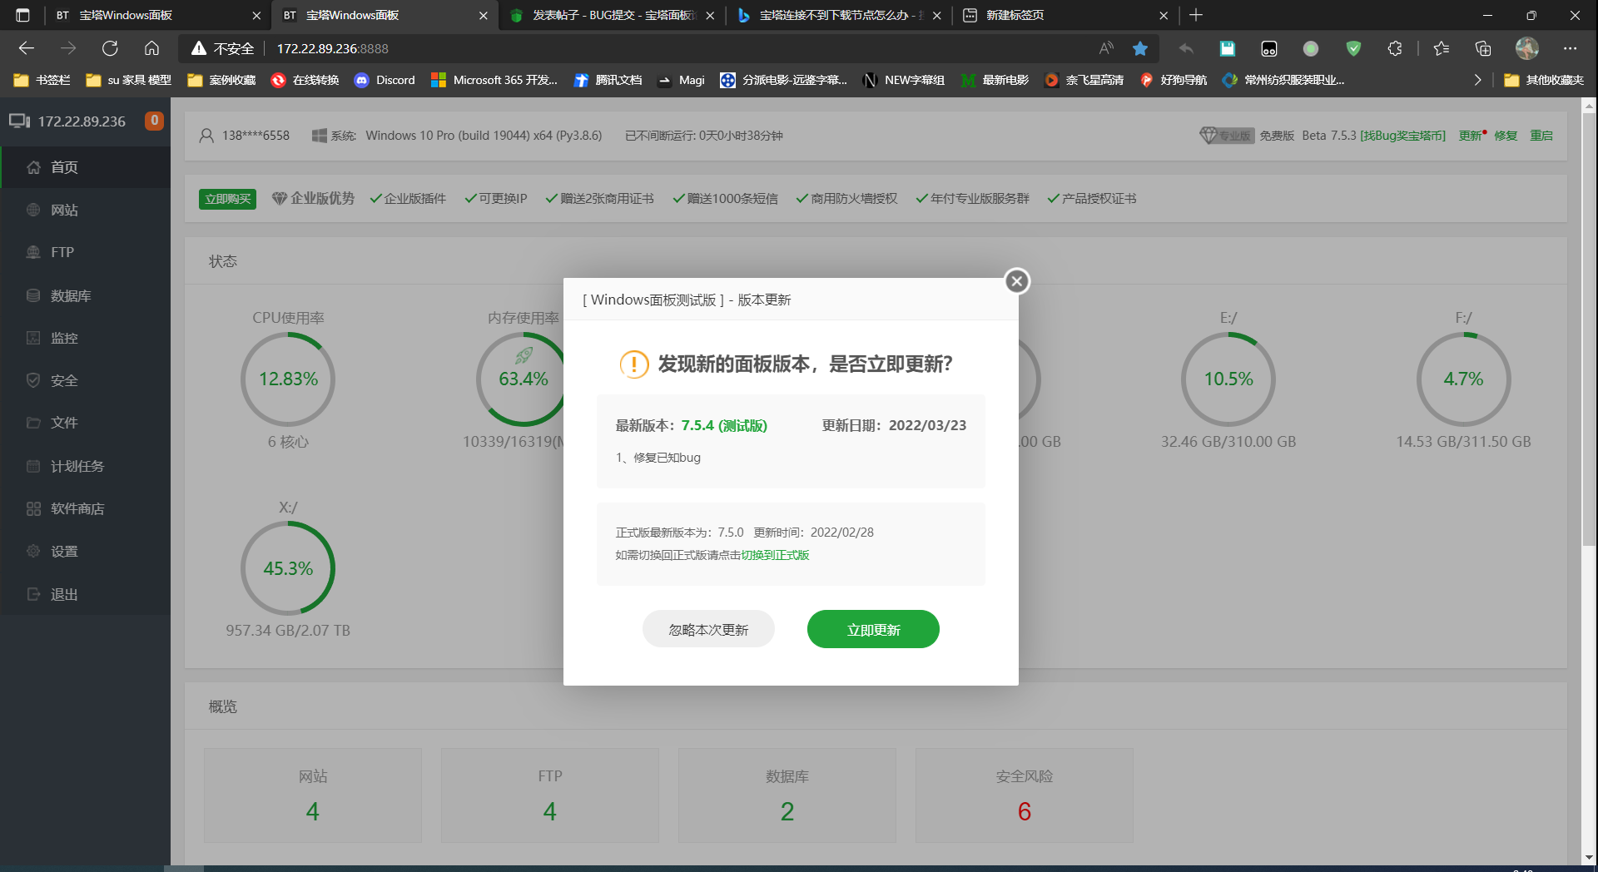Click the browser home icon
Screen dimensions: 1598x872
click(151, 48)
